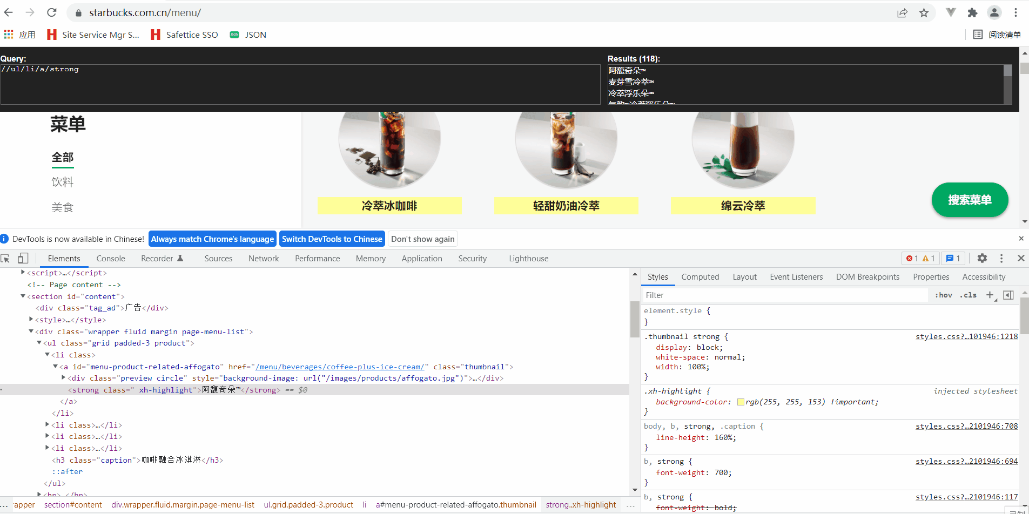Dismiss the DevTools language infobar
The image size is (1029, 514).
[x=1021, y=239]
